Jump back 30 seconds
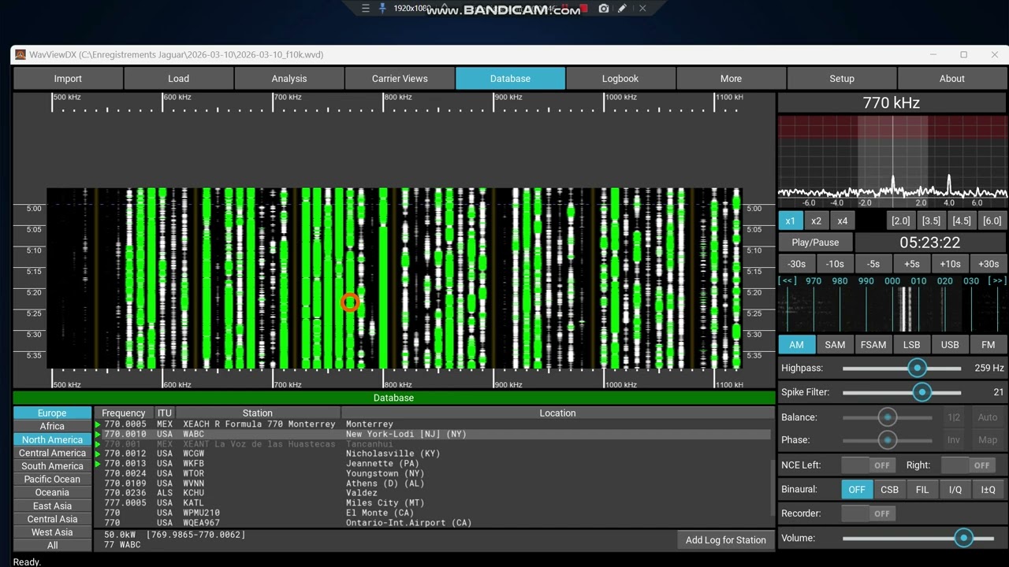 797,264
